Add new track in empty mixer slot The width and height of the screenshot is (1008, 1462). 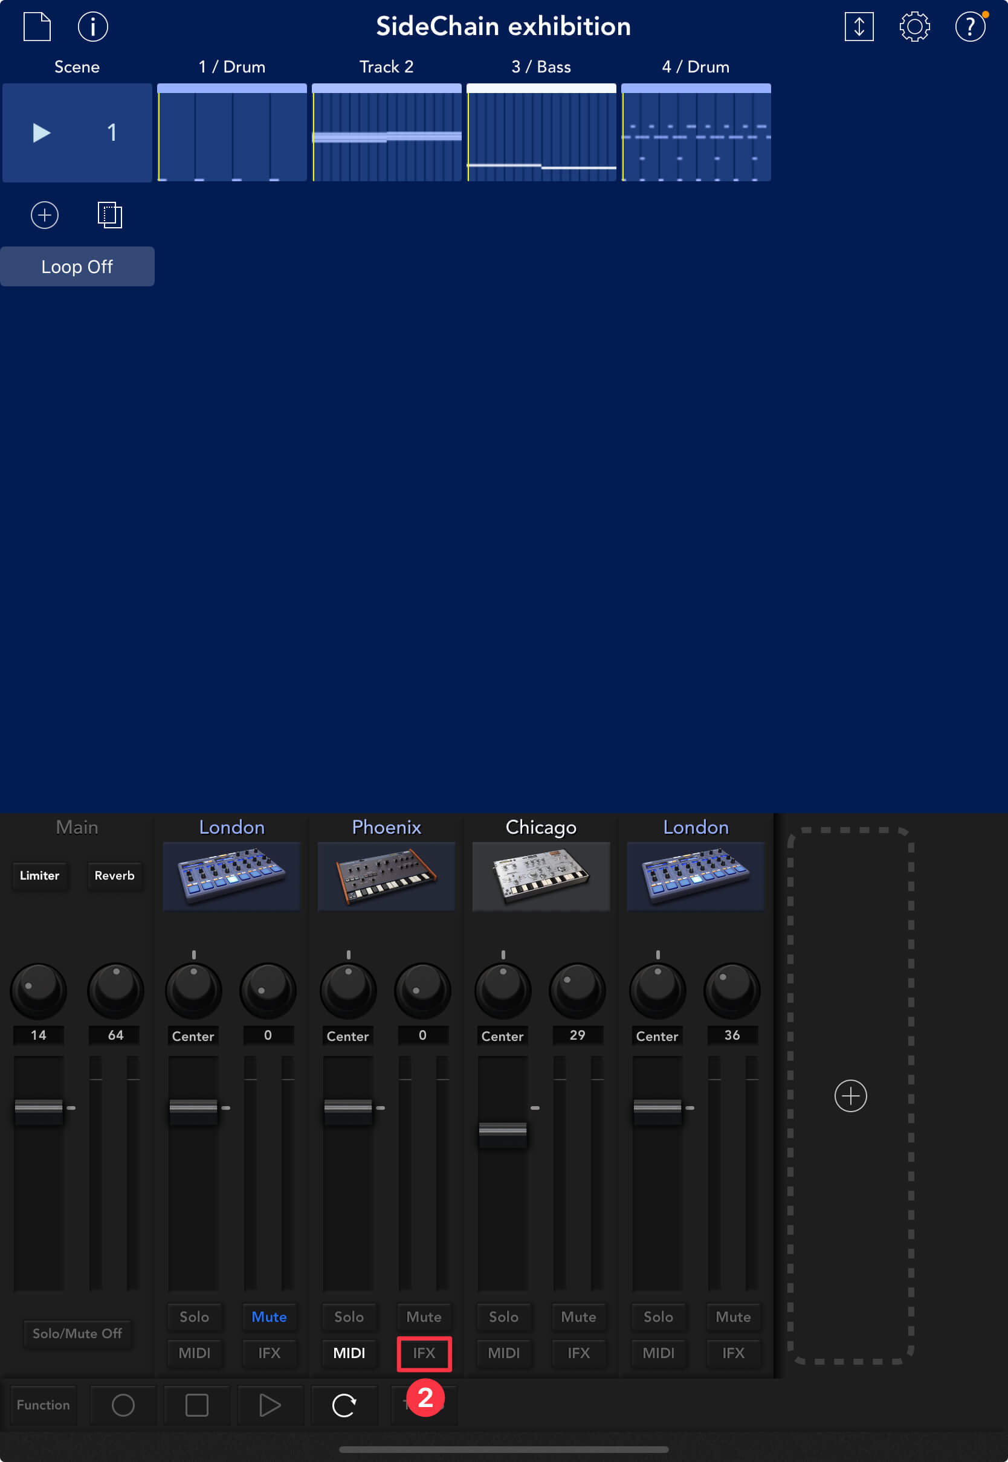pyautogui.click(x=850, y=1096)
